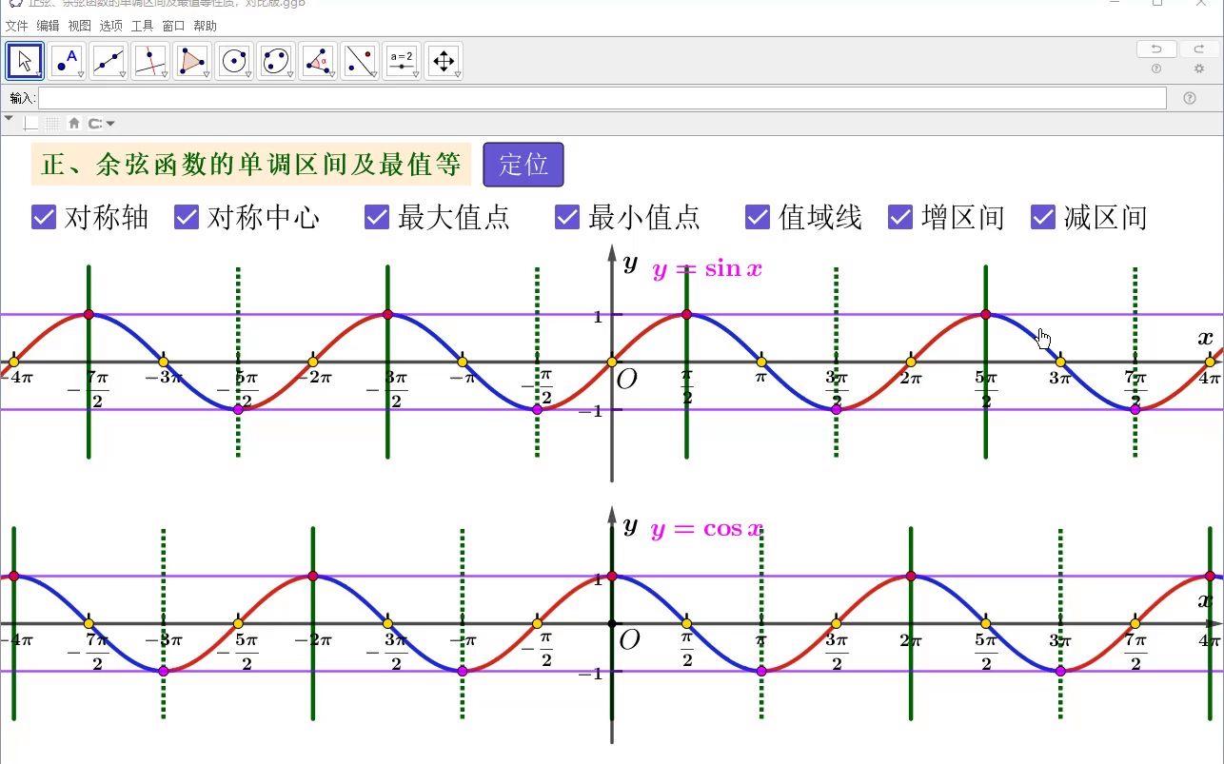The image size is (1224, 764).
Task: Click the 定位 button
Action: tap(523, 165)
